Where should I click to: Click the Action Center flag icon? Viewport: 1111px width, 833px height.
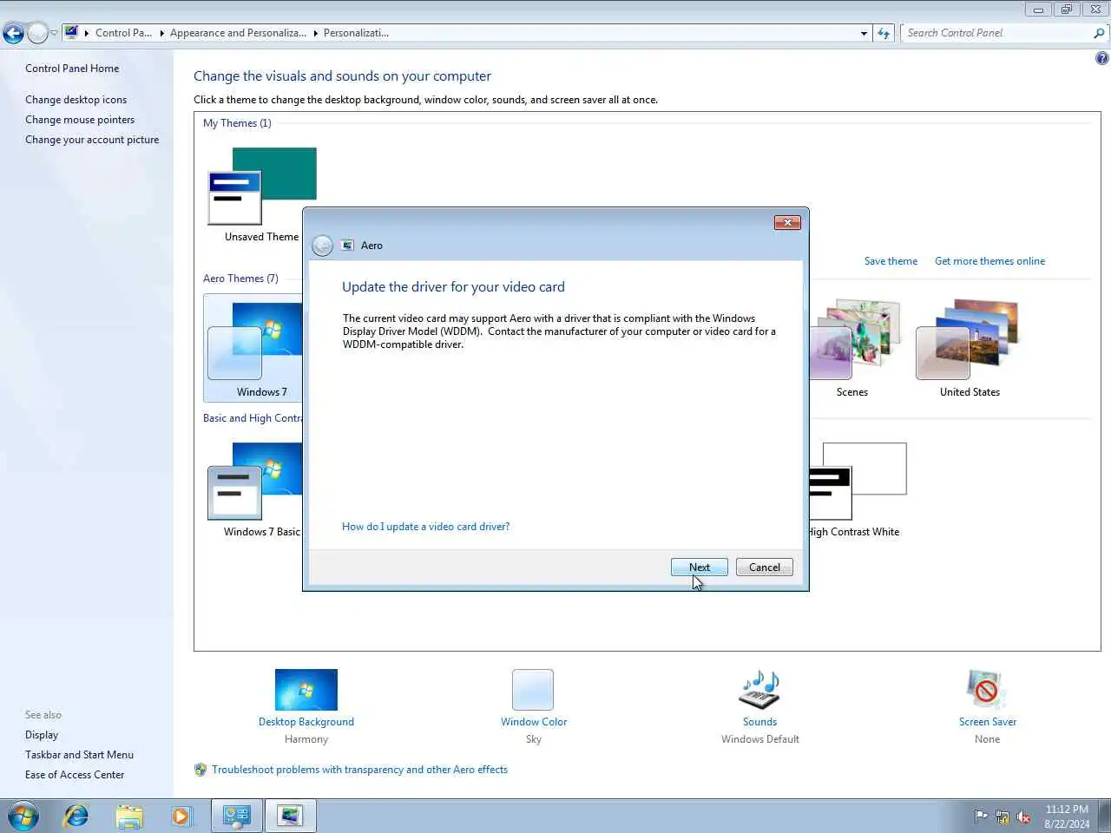981,817
